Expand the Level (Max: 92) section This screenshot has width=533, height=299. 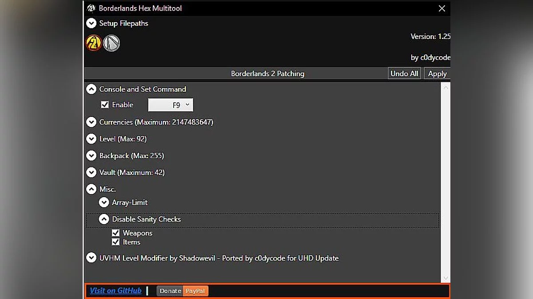coord(91,139)
